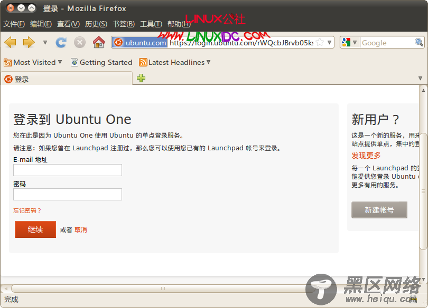Viewport: 428px width, 308px height.
Task: Click the horizontal scrollbar left arrow
Action: click(x=6, y=288)
